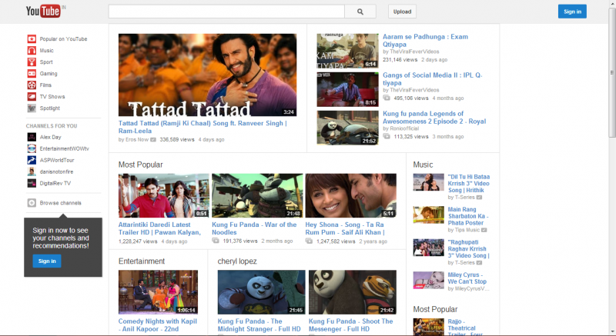Click the Popular on YouTube icon
Screen dimensions: 616x336
click(x=32, y=39)
